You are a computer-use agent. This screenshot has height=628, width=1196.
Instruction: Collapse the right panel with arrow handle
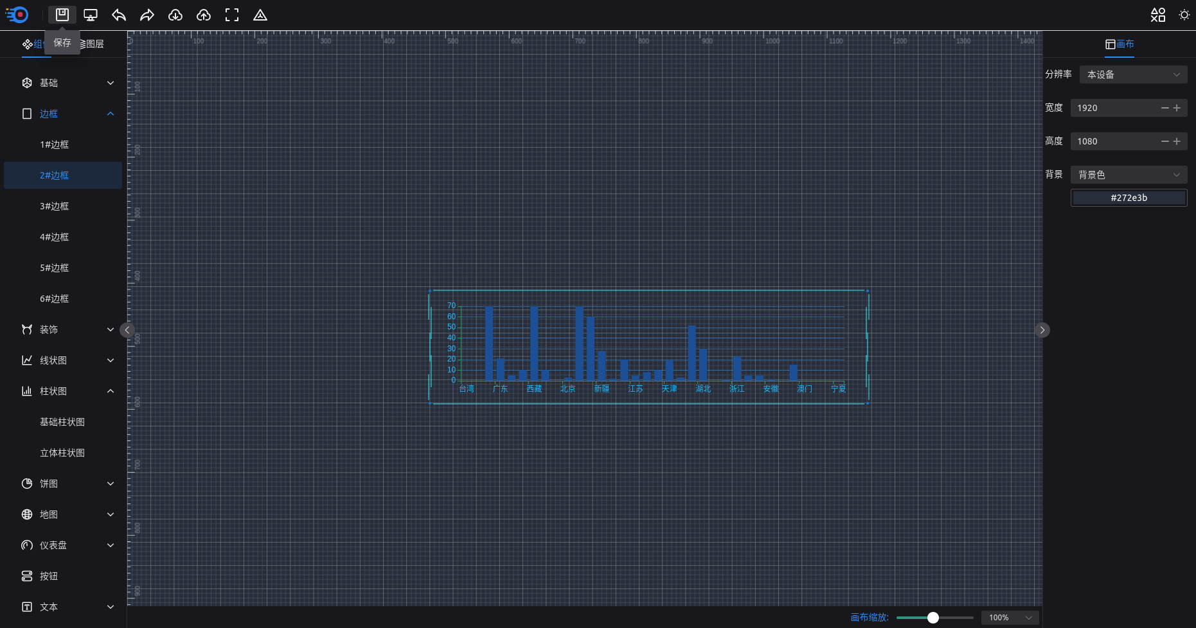[1042, 330]
